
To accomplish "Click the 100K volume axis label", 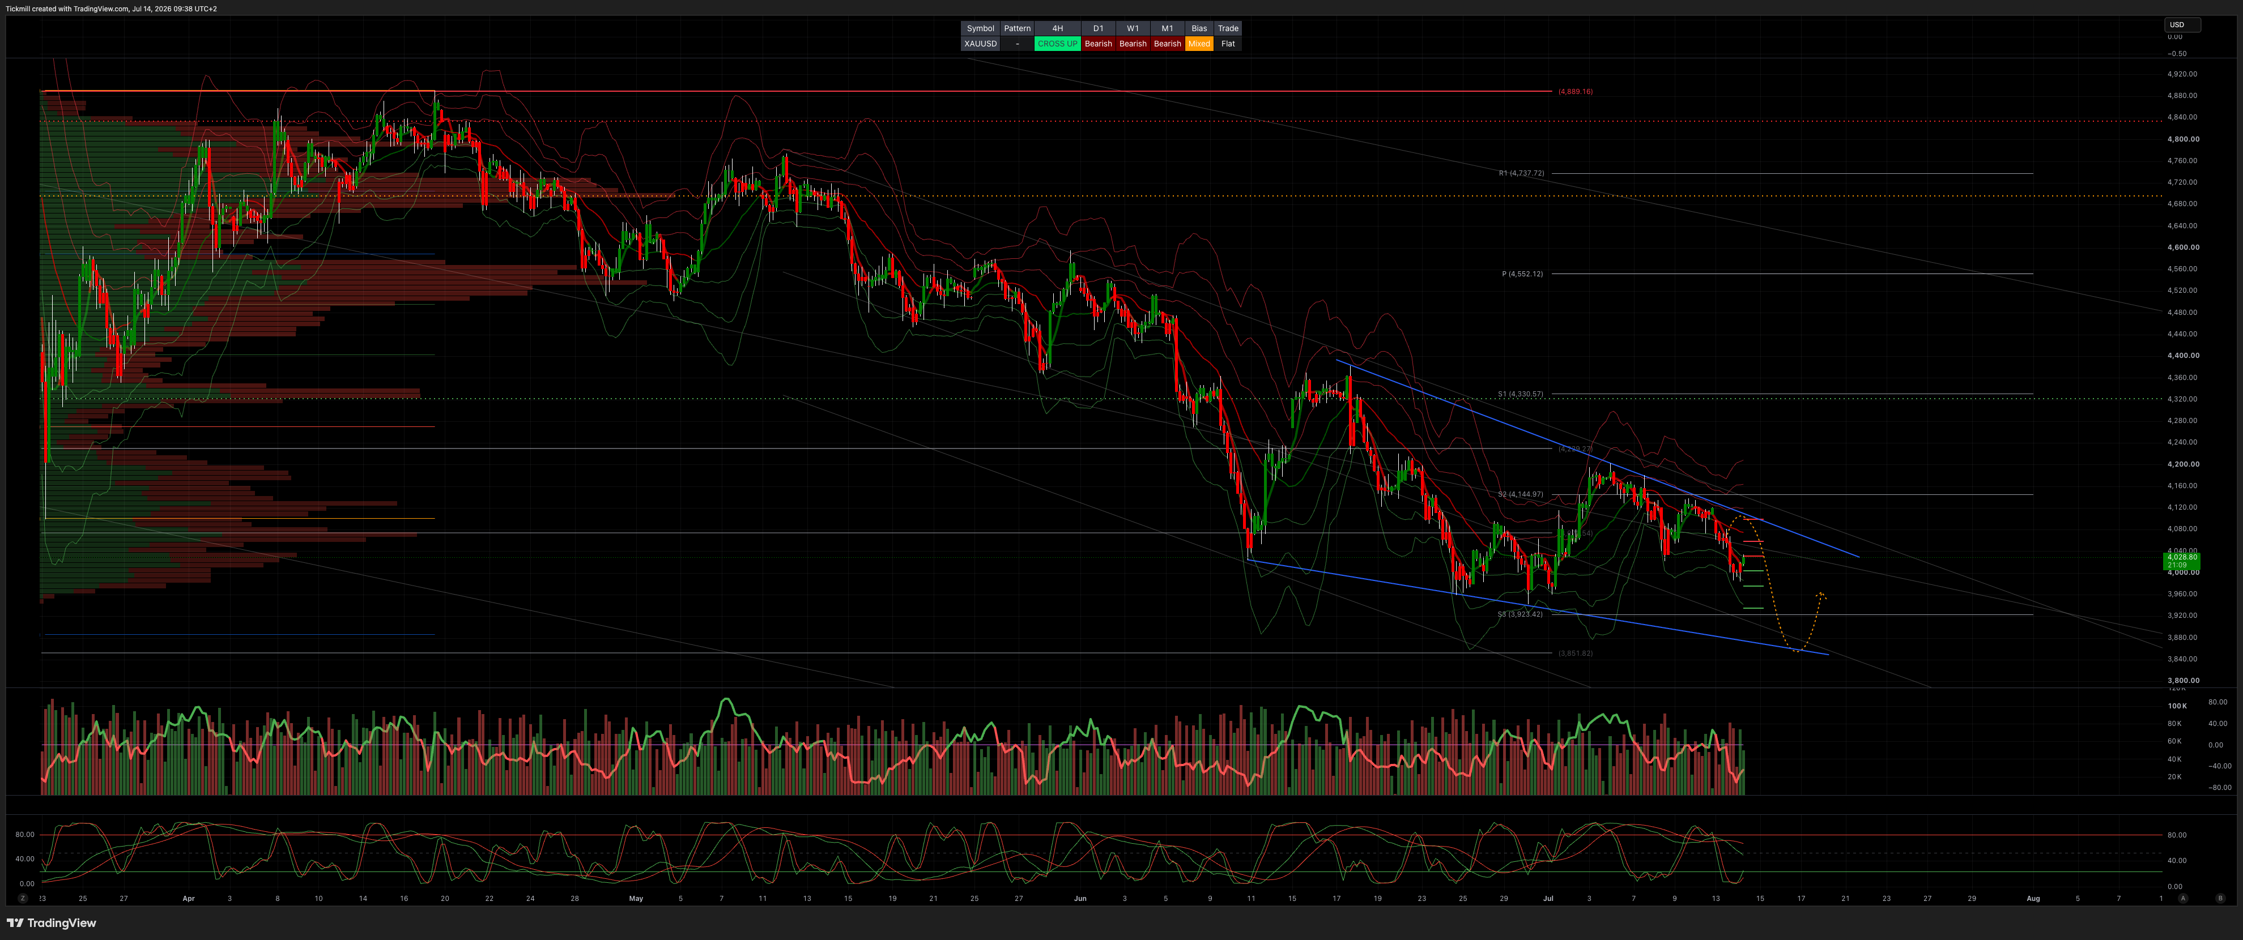I will click(x=2177, y=706).
